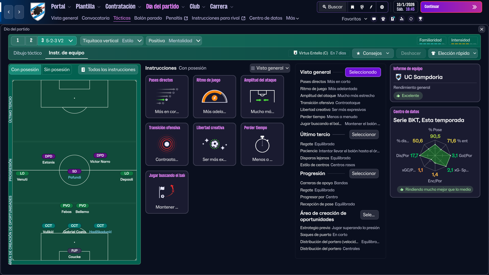The image size is (489, 275).
Task: Click the messages speech bubble icon
Action: point(374,19)
